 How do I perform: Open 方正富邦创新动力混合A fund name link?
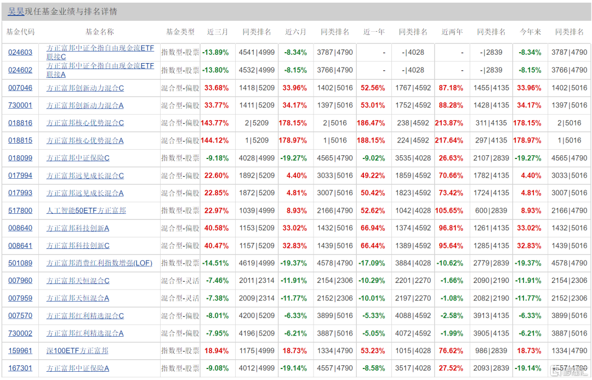pyautogui.click(x=85, y=105)
